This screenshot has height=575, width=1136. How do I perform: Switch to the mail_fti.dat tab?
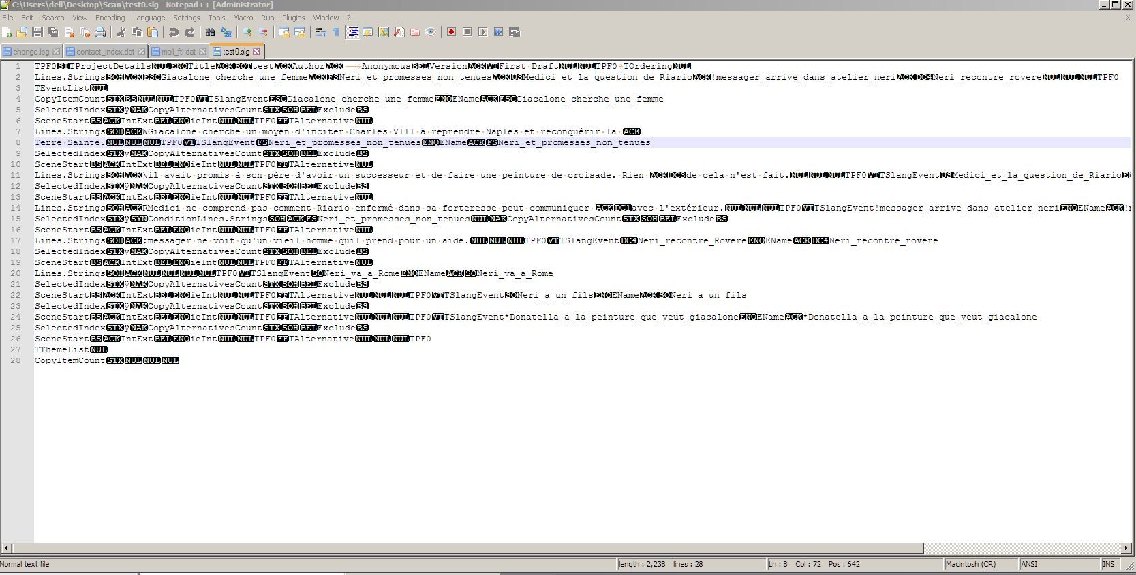pyautogui.click(x=178, y=52)
